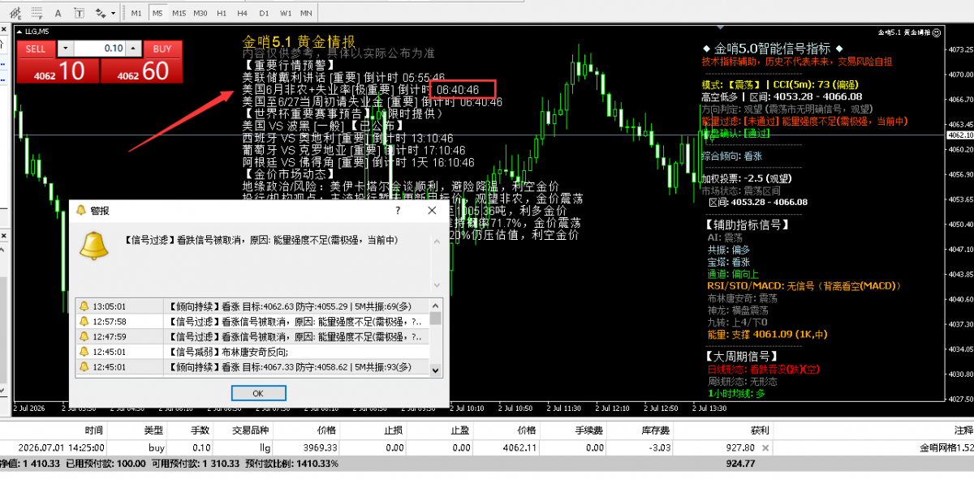Switch chart to M15 timeframe

[179, 13]
